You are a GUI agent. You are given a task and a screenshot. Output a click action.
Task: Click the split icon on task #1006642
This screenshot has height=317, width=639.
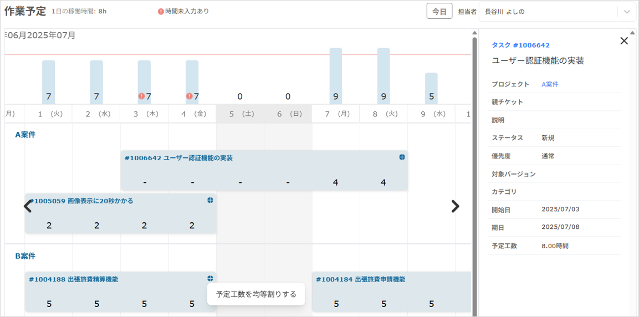(x=402, y=157)
